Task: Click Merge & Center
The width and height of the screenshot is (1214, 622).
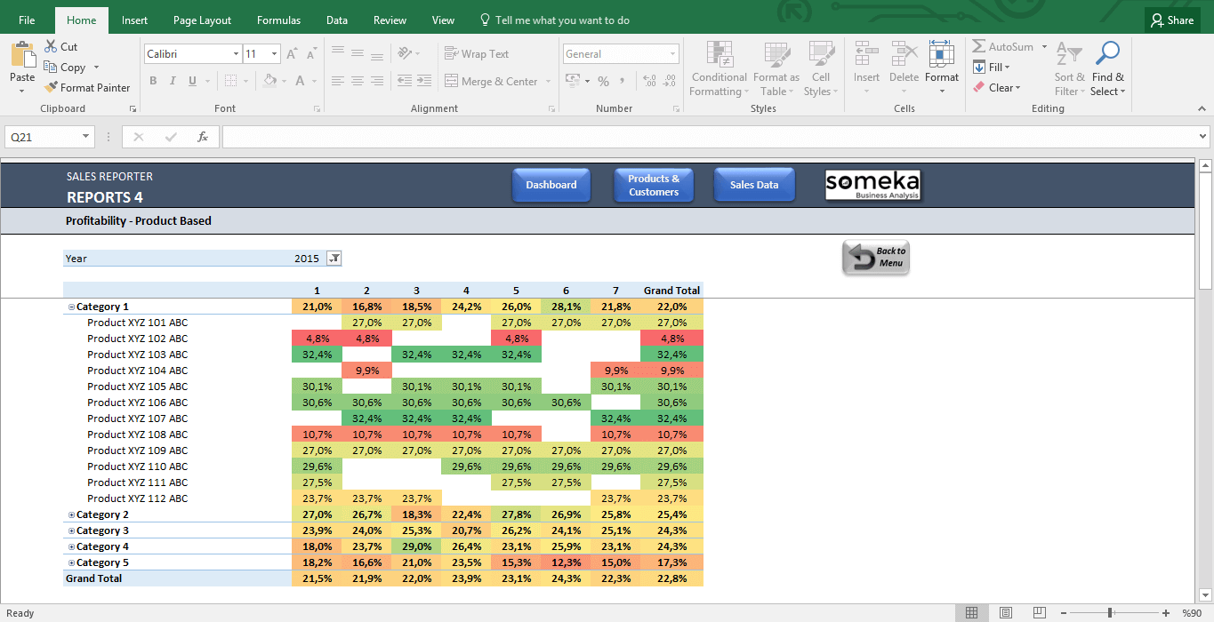Action: point(491,82)
